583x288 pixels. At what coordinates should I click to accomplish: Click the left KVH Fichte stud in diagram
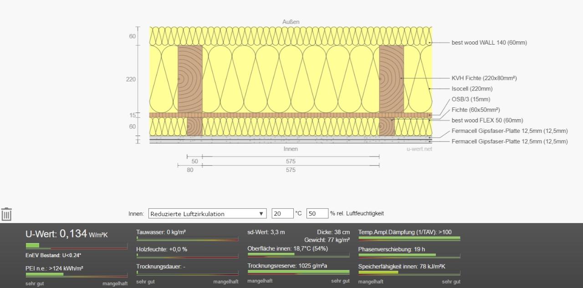[x=190, y=79]
